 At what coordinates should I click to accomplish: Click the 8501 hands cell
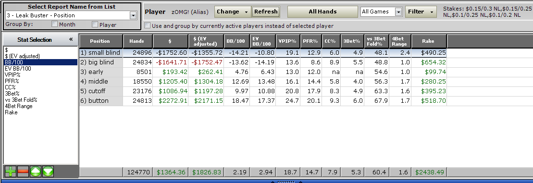(x=137, y=72)
